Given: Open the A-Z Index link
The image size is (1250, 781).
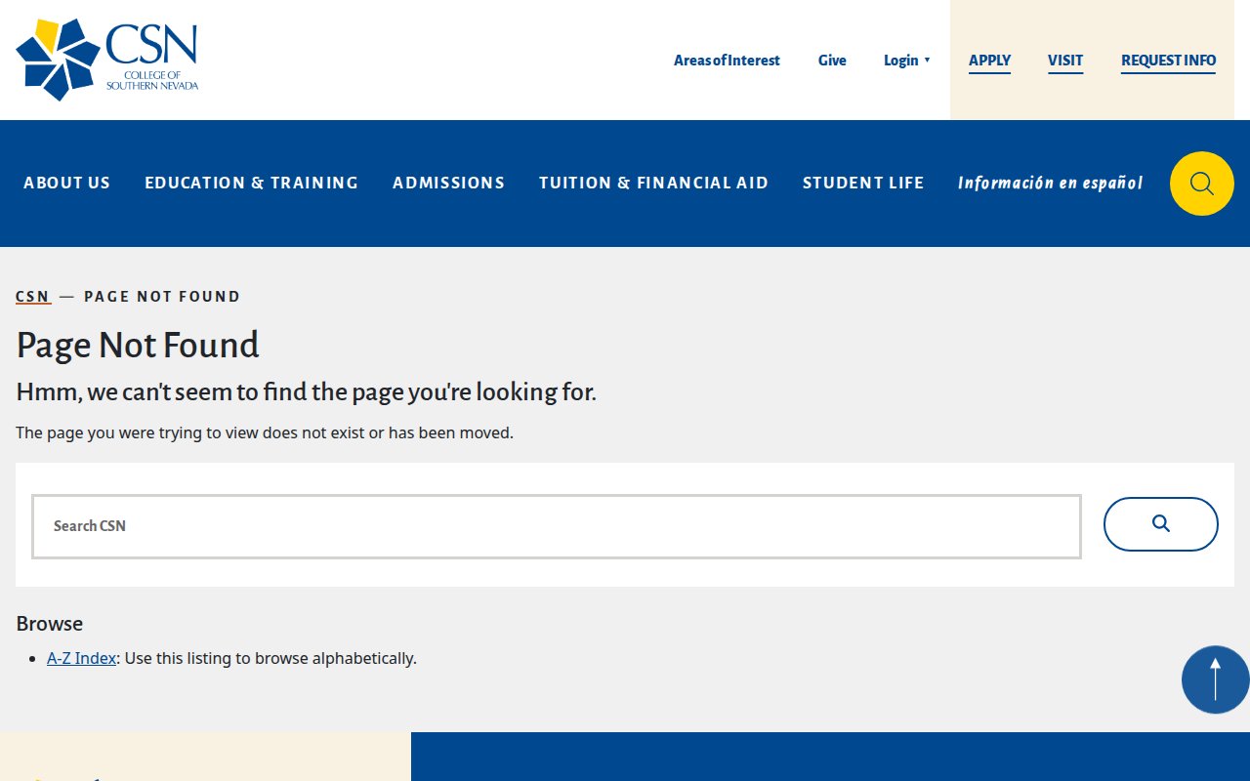Looking at the screenshot, I should pos(81,658).
